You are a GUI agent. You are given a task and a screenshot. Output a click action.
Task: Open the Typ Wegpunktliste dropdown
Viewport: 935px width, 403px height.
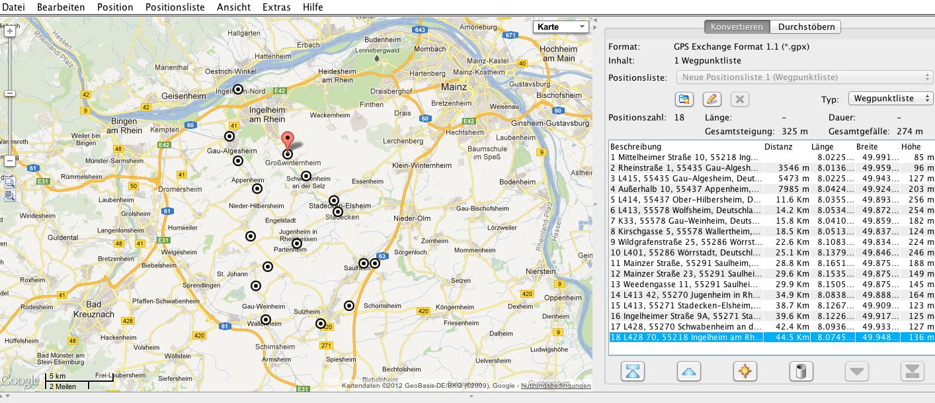click(x=890, y=99)
